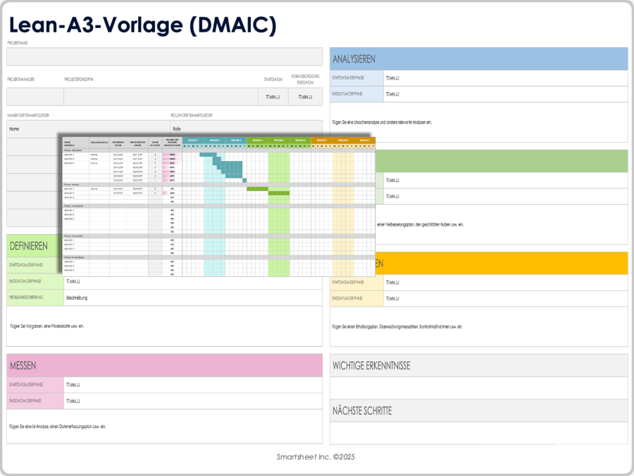Click the Messen phase Startdatum value
Image resolution: width=634 pixels, height=476 pixels.
click(x=193, y=385)
